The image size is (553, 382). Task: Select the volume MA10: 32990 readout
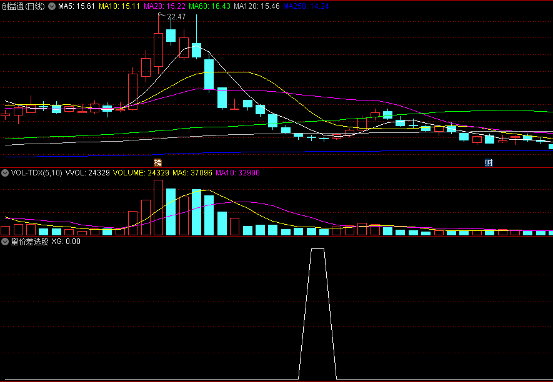pyautogui.click(x=237, y=173)
